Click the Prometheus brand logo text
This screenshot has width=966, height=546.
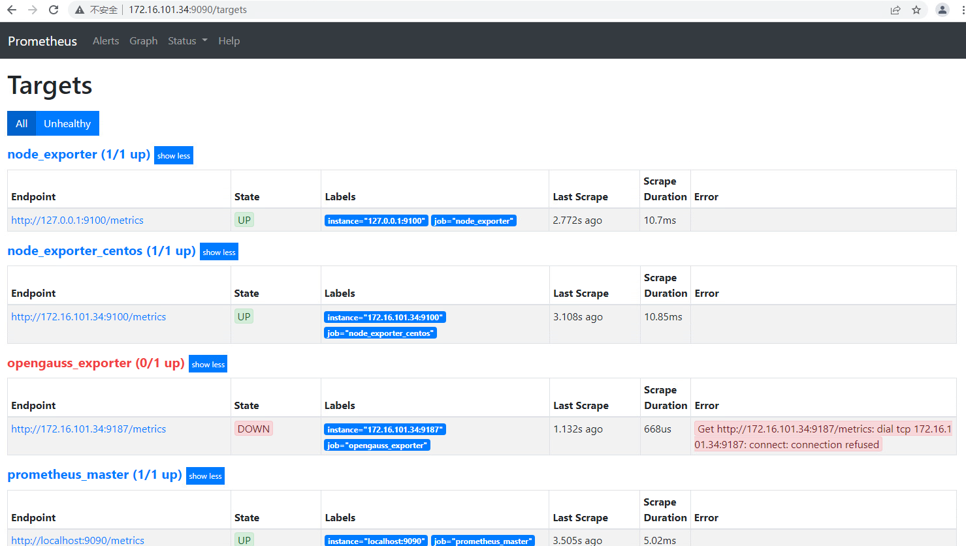tap(42, 41)
